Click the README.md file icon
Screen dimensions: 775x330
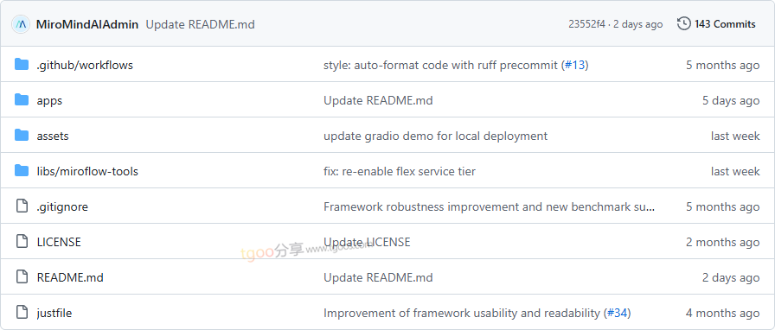[22, 276]
